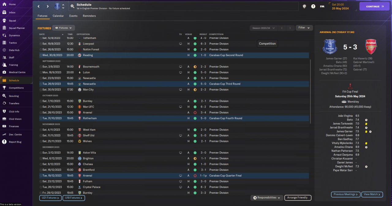Tick the select circle on the Reading row
This screenshot has width=392, height=206.
[41, 55]
